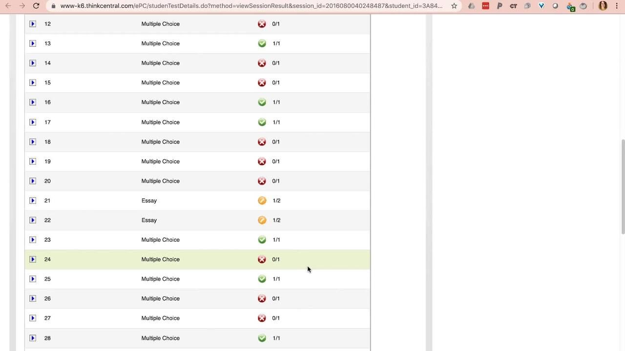The height and width of the screenshot is (351, 625).
Task: Click green check icon for question 17
Action: [262, 122]
